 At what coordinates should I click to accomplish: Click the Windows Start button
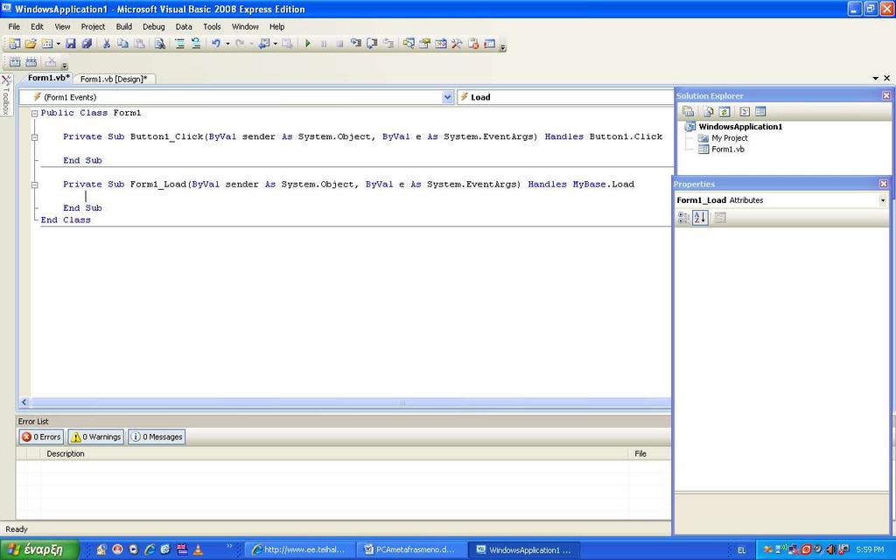39,549
